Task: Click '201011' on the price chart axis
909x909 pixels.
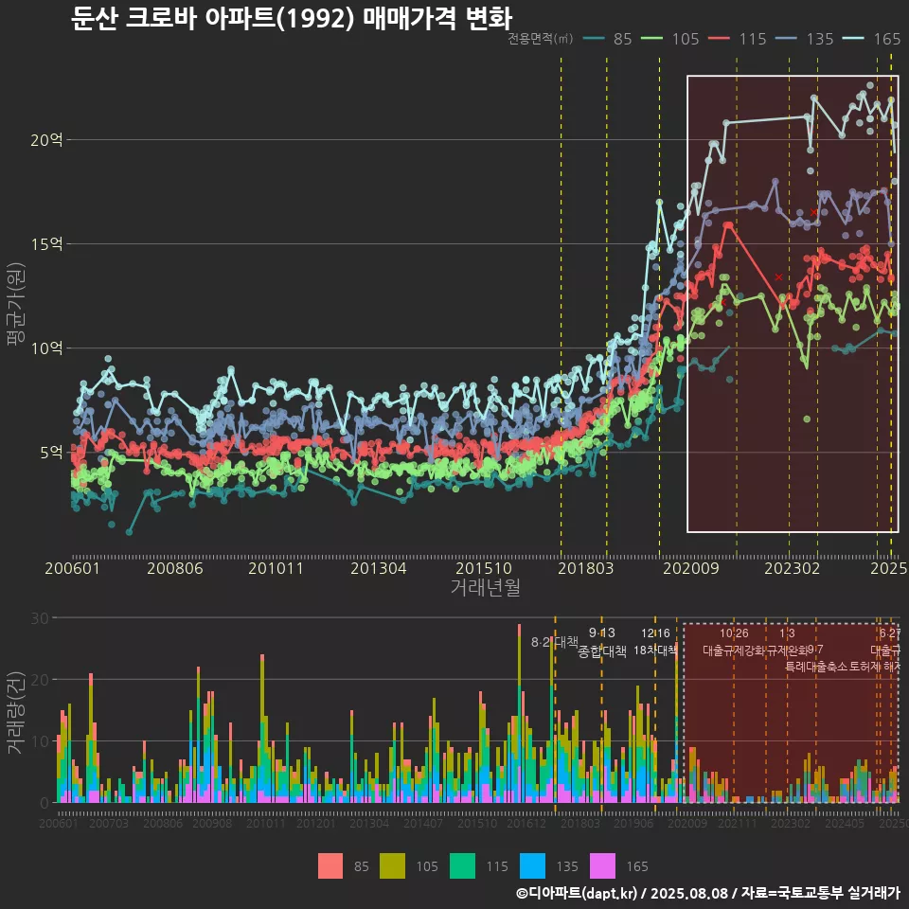Action: pos(276,568)
